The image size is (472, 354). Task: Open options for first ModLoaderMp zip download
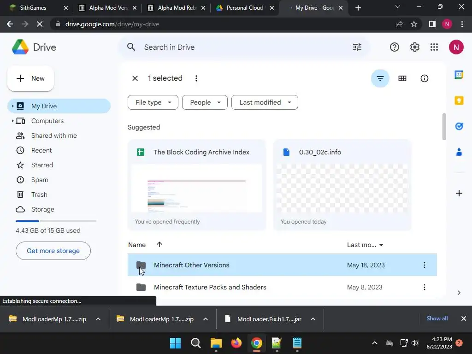pyautogui.click(x=98, y=319)
